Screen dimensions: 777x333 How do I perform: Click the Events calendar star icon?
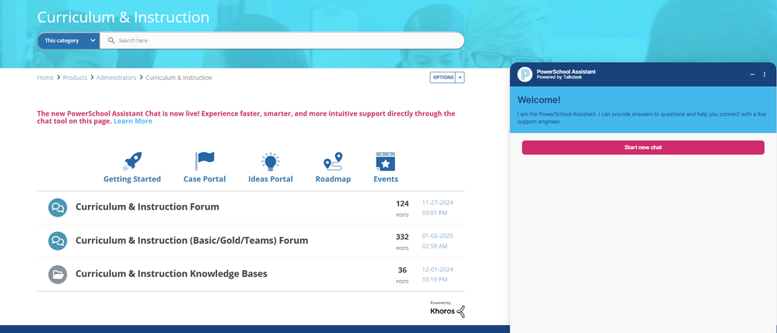385,161
